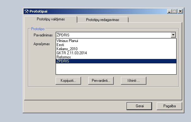
Task: Select highlighted ŽPDRIS list item
Action: click(x=116, y=61)
